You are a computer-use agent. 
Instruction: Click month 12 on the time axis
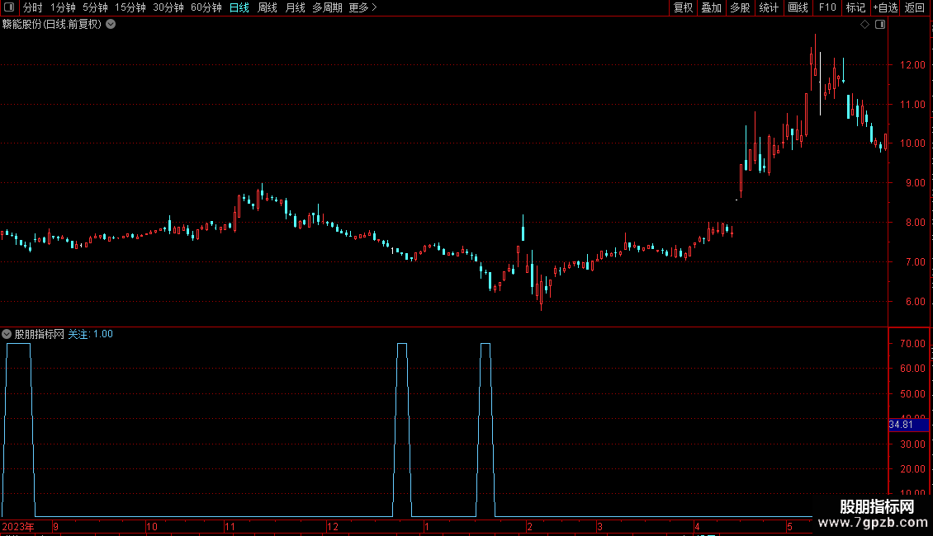point(333,527)
